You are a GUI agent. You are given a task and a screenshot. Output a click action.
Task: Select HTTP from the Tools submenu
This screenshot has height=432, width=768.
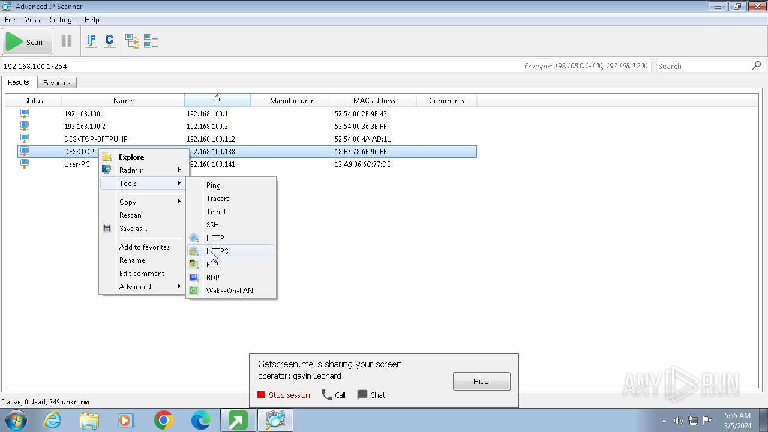click(231, 238)
